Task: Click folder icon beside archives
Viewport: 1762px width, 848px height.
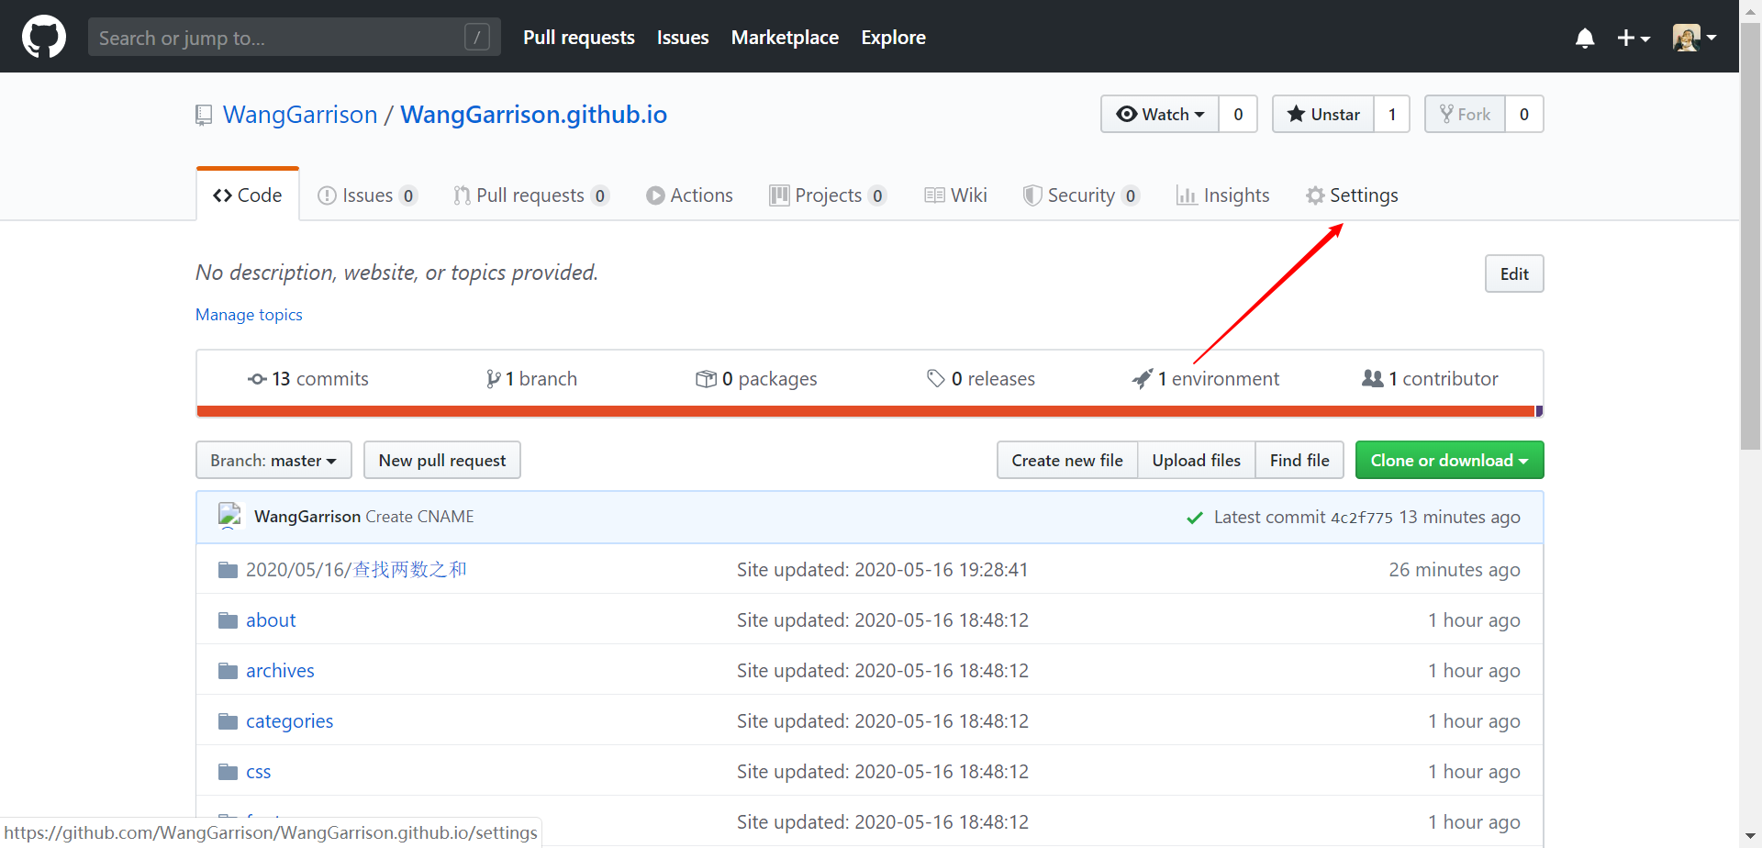Action: [x=229, y=671]
